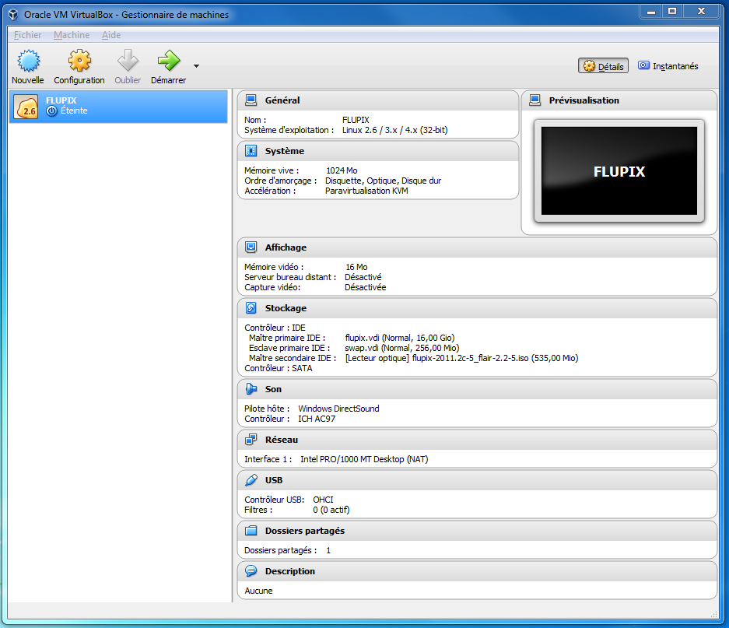Click the 'Contrôleur : SATA' line
The width and height of the screenshot is (729, 628).
click(x=279, y=368)
